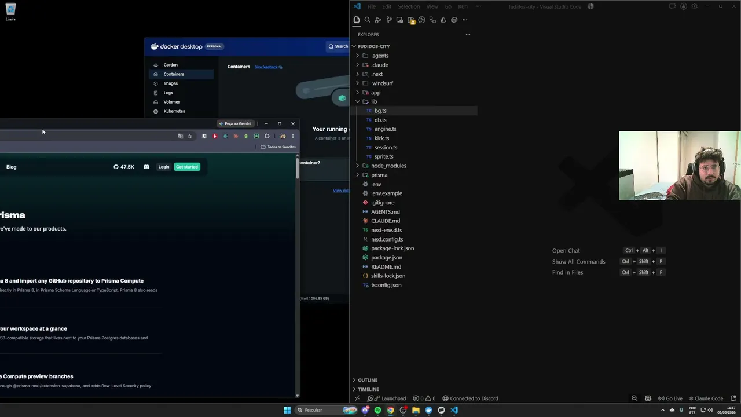Click Give feedback link in Docker Desktop
This screenshot has height=417, width=741.
[x=269, y=67]
